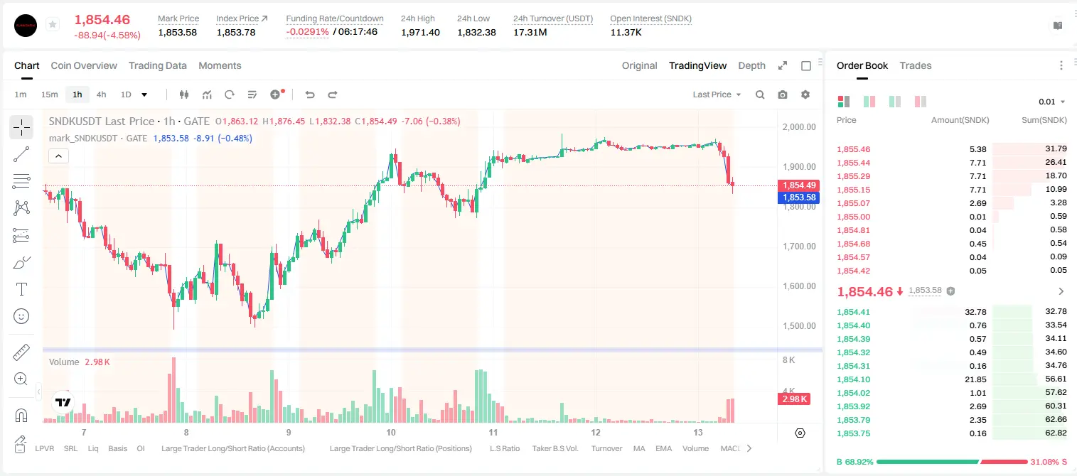Click the buy/sell ratio bar
This screenshot has width=1077, height=476.
click(953, 462)
